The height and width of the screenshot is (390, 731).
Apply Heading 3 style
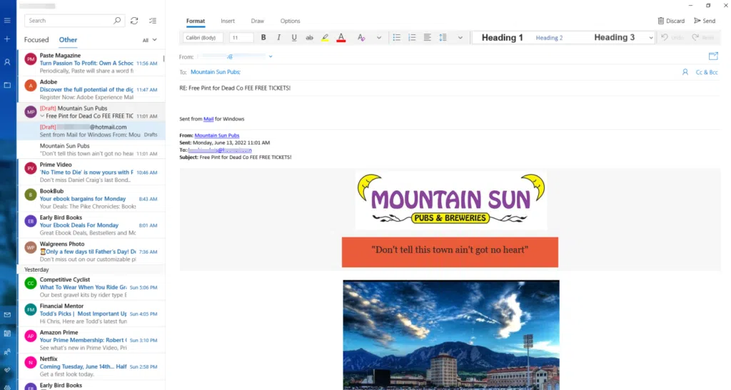(x=614, y=38)
